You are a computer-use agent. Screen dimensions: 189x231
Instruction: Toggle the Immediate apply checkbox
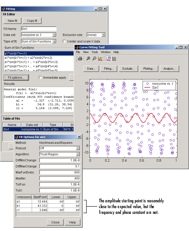click(x=40, y=77)
